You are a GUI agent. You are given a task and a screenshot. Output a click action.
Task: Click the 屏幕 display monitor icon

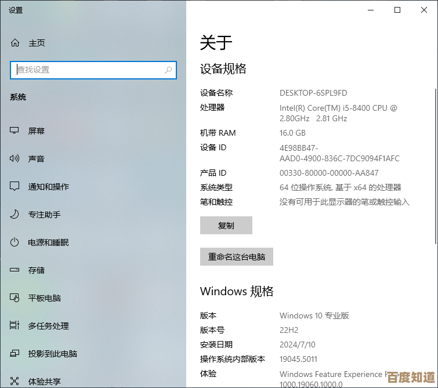[15, 130]
